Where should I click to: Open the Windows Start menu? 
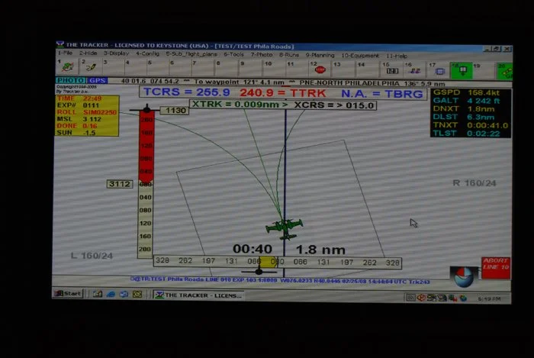(68, 293)
